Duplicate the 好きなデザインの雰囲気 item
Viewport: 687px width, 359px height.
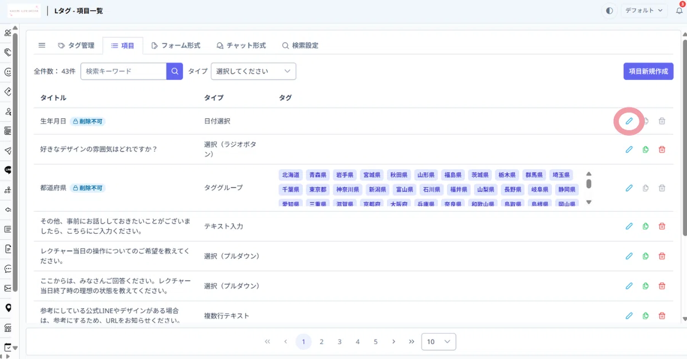click(645, 149)
